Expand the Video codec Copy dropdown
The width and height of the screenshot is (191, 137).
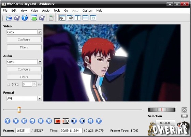(x=40, y=32)
